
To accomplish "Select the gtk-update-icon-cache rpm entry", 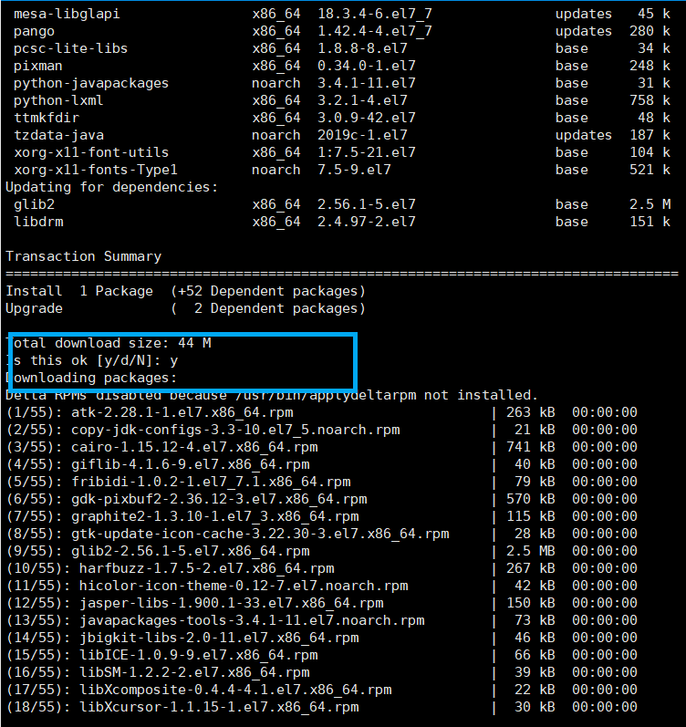I will [260, 535].
